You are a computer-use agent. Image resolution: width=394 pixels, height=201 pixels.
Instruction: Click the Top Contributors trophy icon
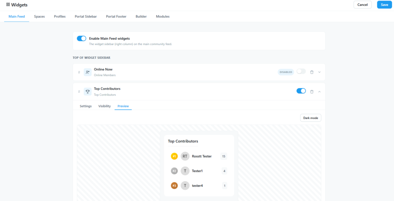click(88, 91)
